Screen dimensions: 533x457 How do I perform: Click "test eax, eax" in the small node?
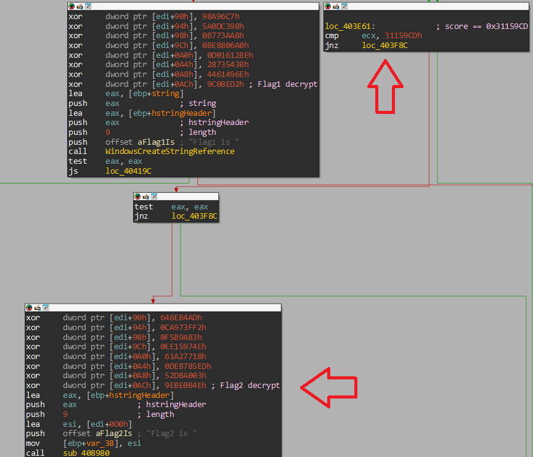(171, 207)
